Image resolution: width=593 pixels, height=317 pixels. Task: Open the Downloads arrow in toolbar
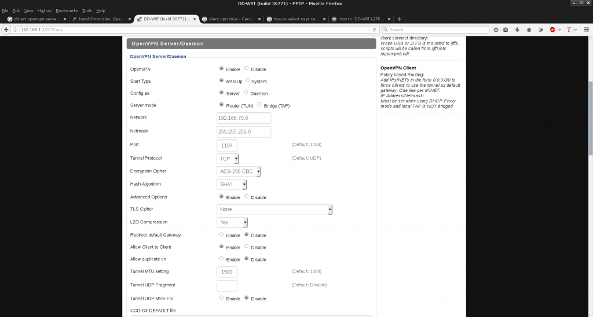(x=517, y=30)
